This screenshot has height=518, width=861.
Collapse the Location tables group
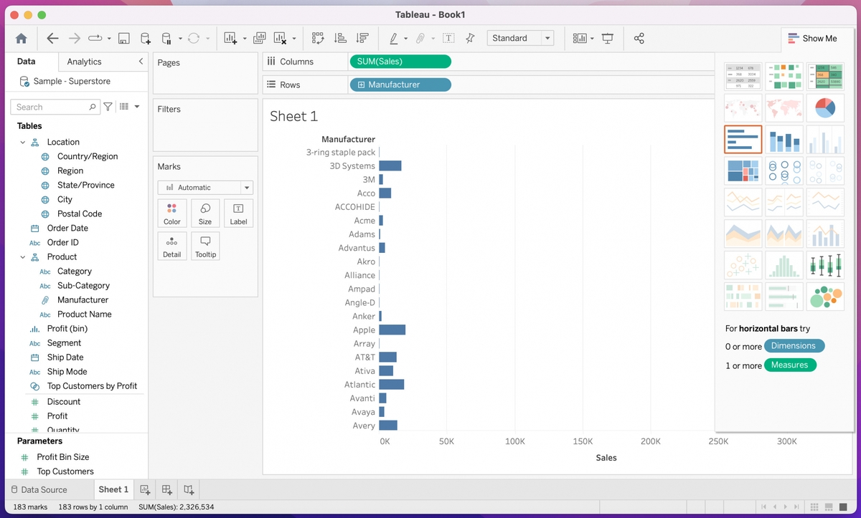pos(23,141)
